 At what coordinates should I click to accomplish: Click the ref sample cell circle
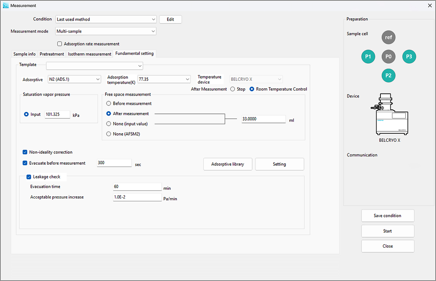[388, 37]
